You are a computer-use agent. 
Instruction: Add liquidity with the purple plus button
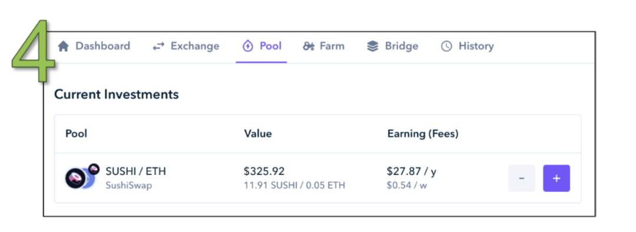click(x=556, y=178)
